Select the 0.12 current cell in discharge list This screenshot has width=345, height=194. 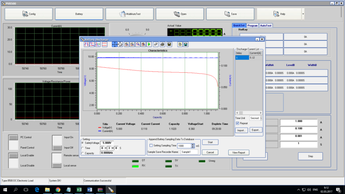click(256, 57)
